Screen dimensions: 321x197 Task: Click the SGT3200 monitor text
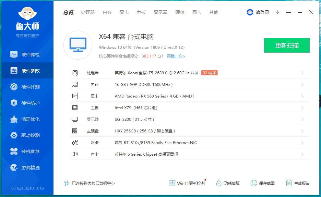pyautogui.click(x=134, y=119)
